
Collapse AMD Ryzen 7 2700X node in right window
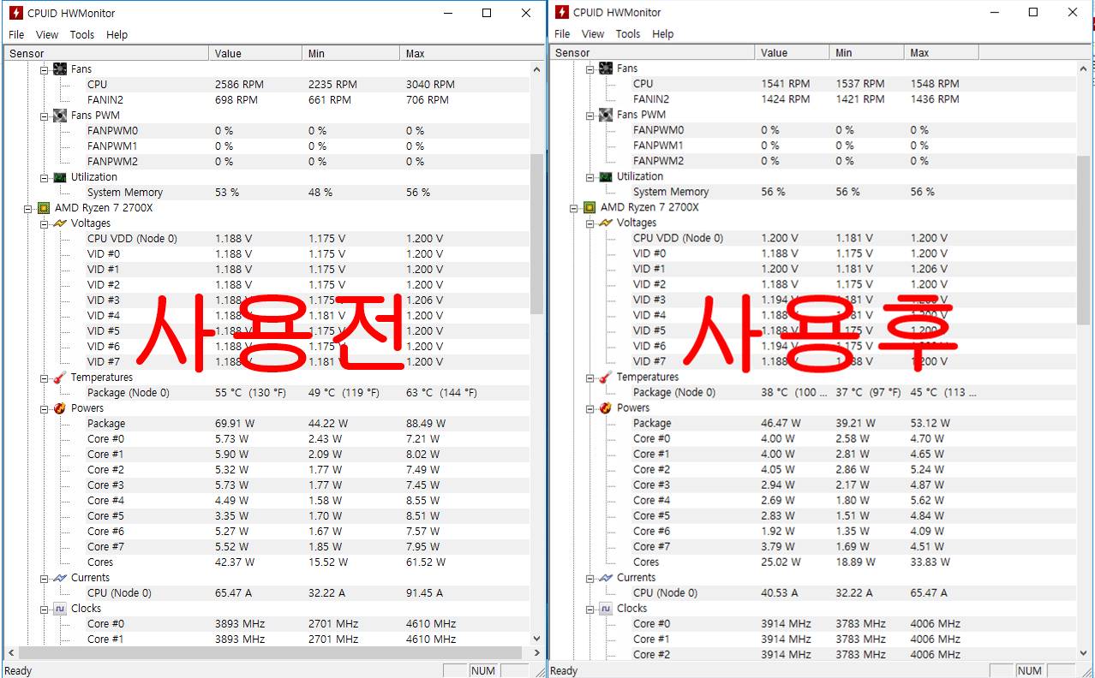(574, 207)
